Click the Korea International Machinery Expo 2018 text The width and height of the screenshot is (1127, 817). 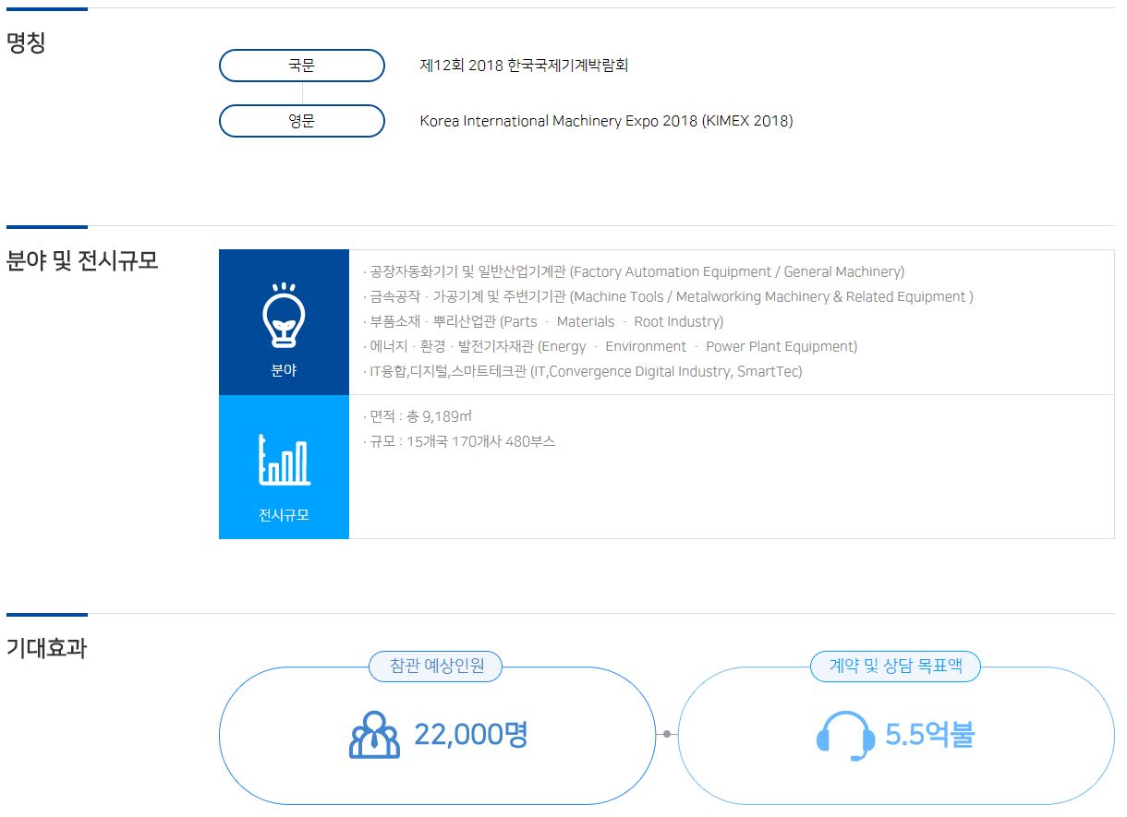606,121
